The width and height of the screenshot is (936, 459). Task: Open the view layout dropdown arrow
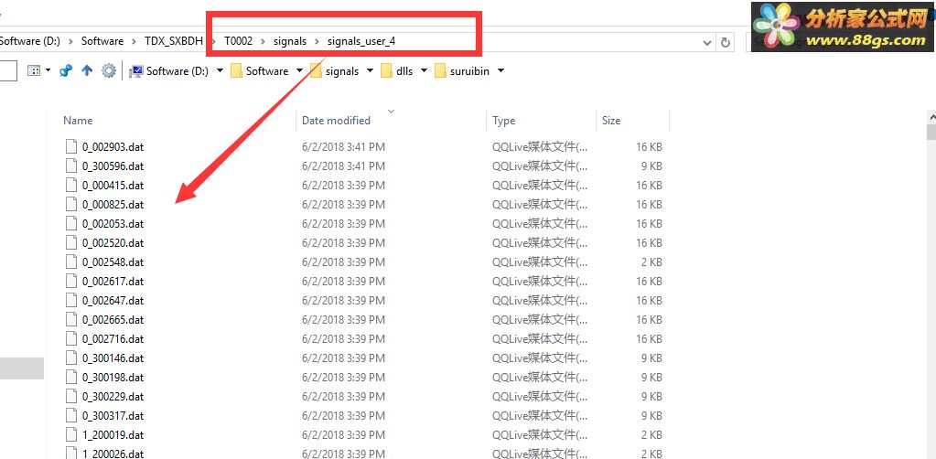tap(48, 71)
